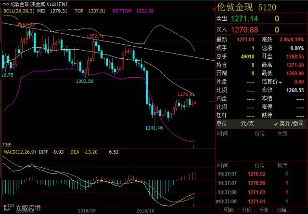Click the 现手 column header in tick list
308x214 pixels.
pyautogui.click(x=282, y=166)
